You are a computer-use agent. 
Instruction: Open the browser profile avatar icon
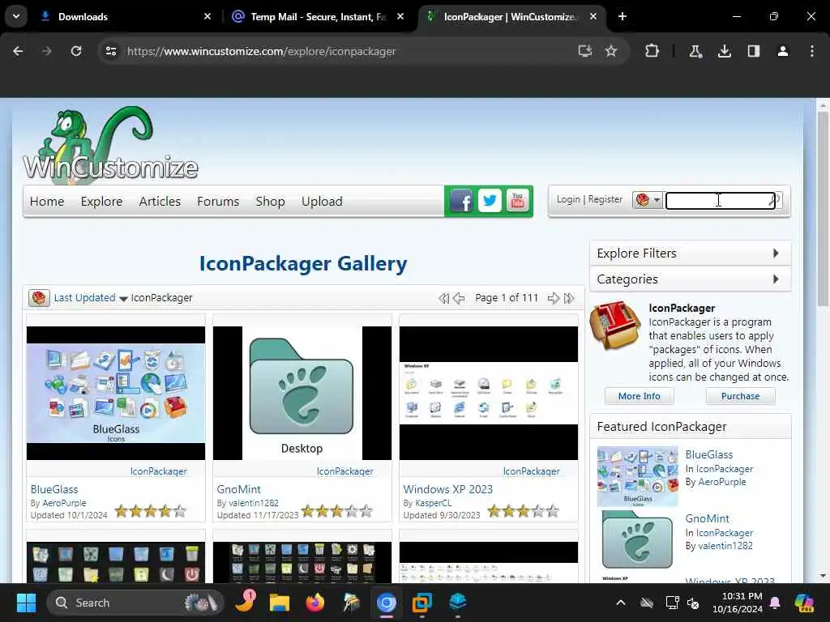point(782,51)
